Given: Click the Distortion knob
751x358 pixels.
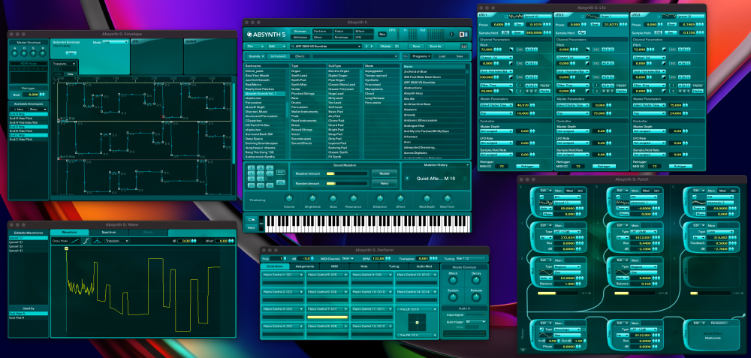Looking at the screenshot, I should 380,198.
